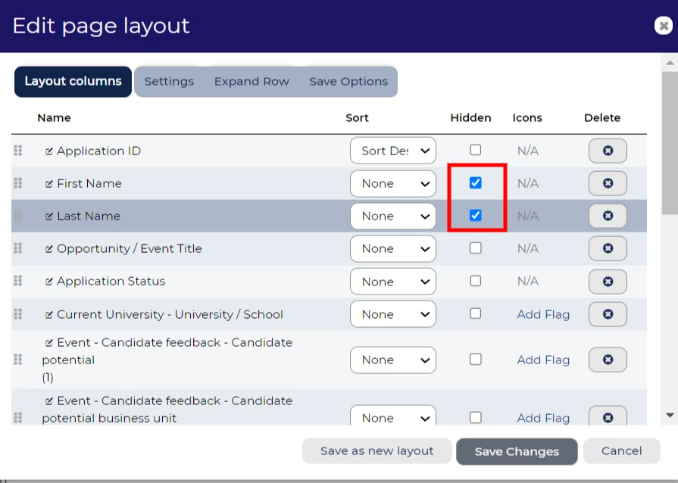Click the vertical scrollbar down arrow
Viewport: 678px width, 483px height.
(x=669, y=415)
